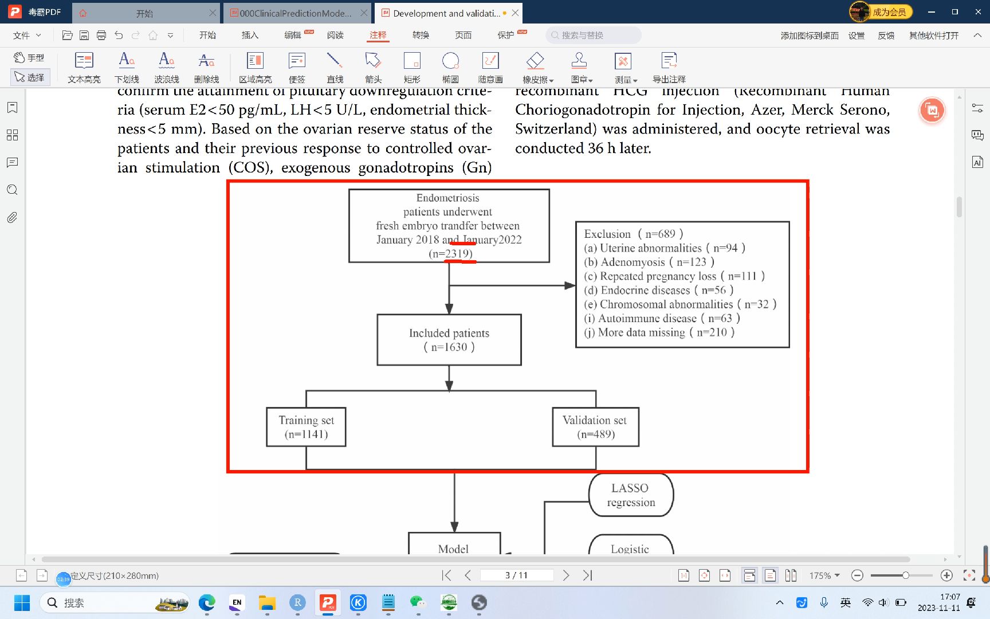The width and height of the screenshot is (990, 619).
Task: Zoom in with the plus button
Action: (x=947, y=575)
